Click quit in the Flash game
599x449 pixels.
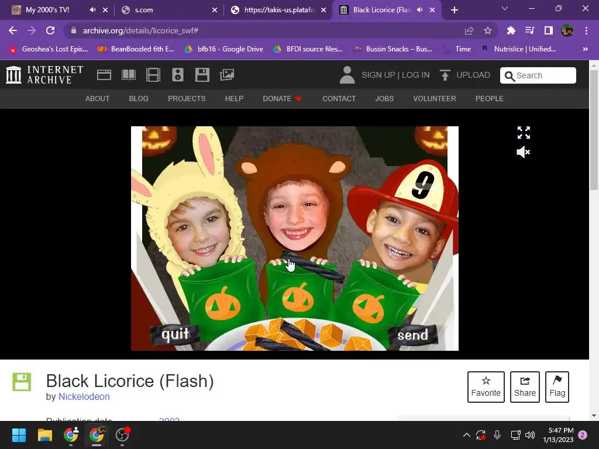[175, 334]
